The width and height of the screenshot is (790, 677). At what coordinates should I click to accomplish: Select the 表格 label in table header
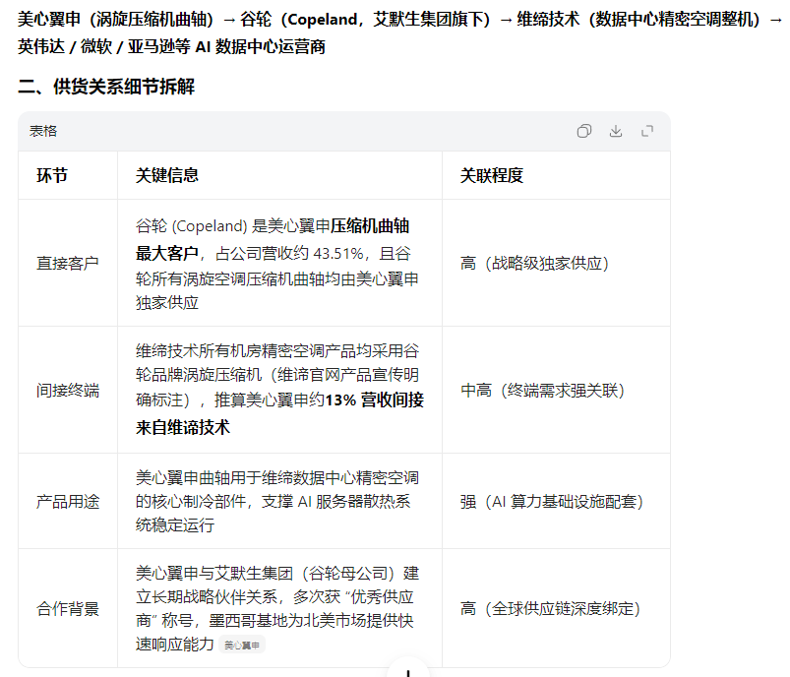pyautogui.click(x=43, y=132)
